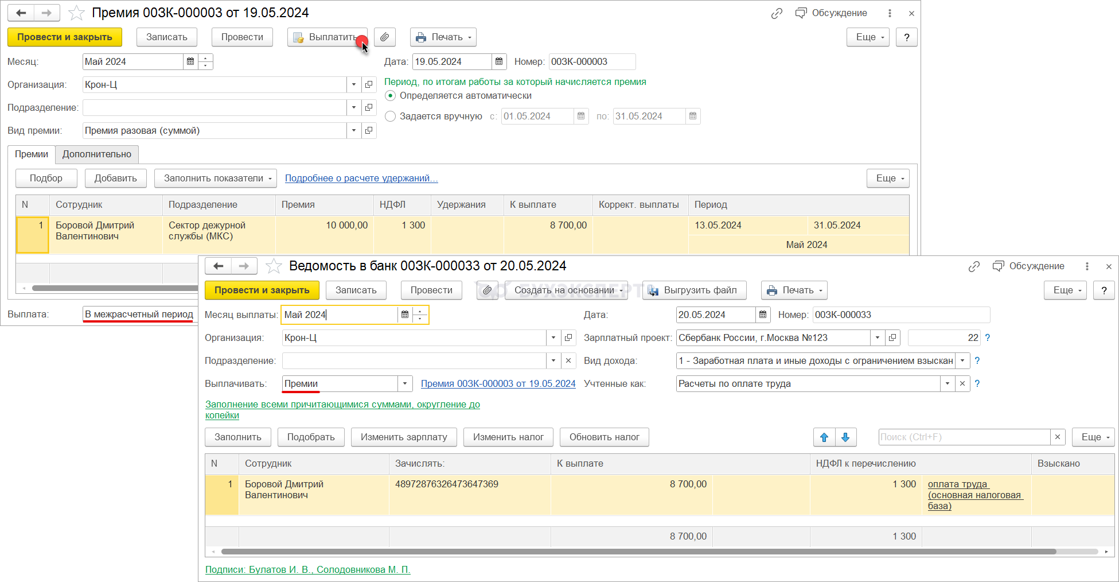
Task: Add Премия document to favorites star
Action: 77,13
